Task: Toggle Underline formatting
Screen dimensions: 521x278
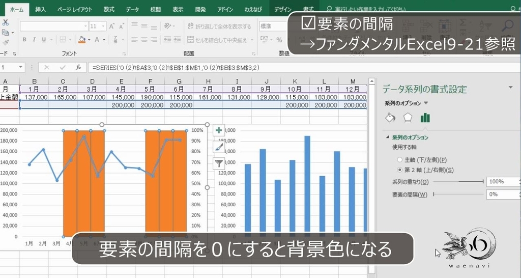Action: (44, 40)
